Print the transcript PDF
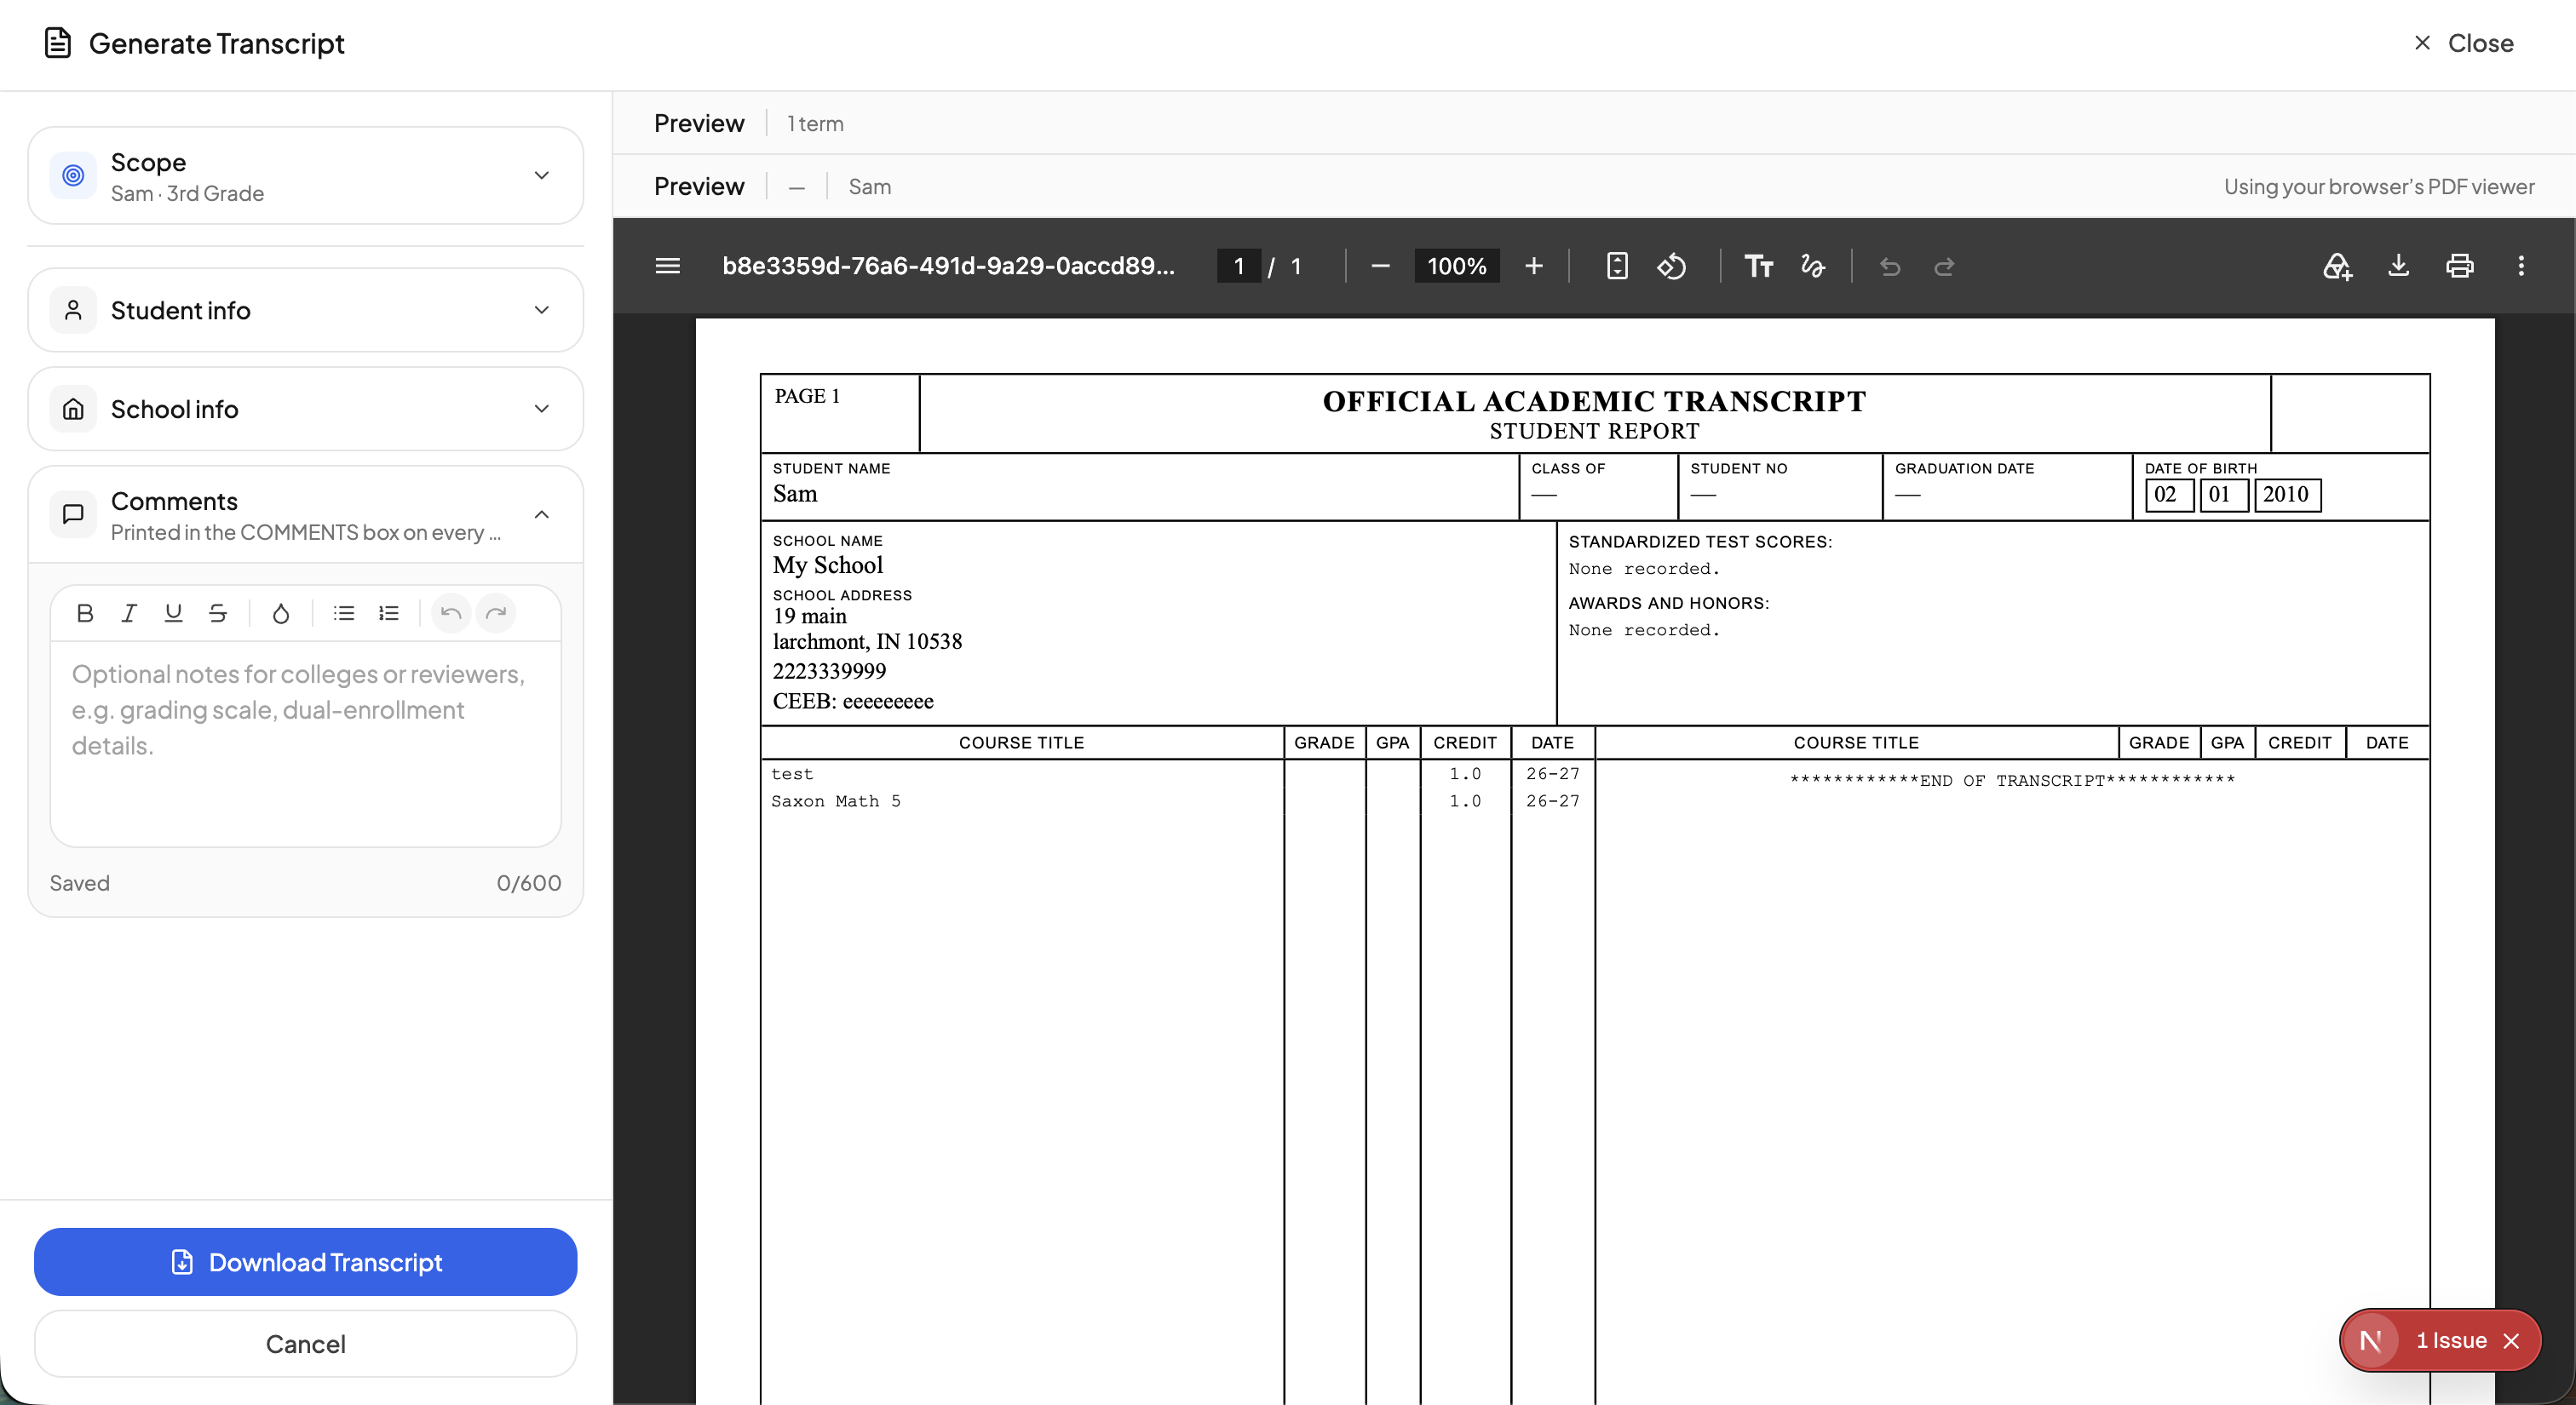This screenshot has width=2576, height=1405. coord(2460,266)
